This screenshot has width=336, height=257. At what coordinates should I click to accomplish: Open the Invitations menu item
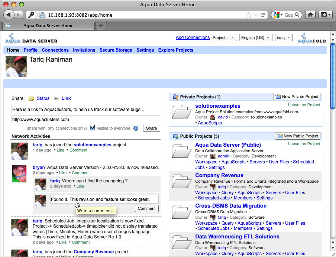pos(84,50)
